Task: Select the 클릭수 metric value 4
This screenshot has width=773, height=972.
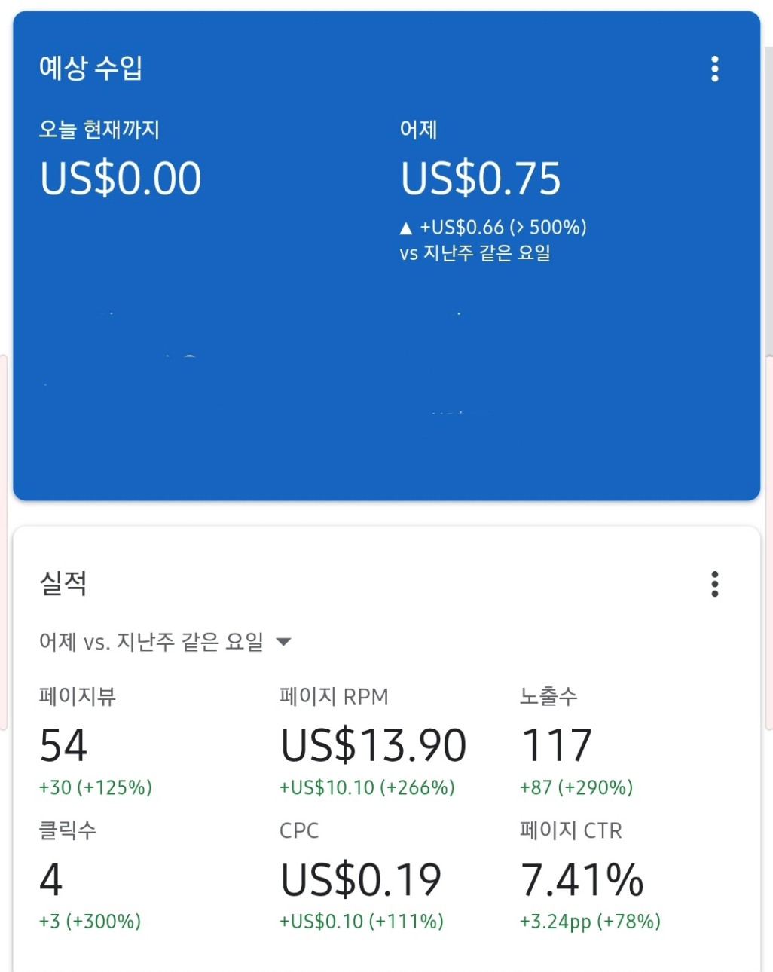Action: tap(50, 879)
